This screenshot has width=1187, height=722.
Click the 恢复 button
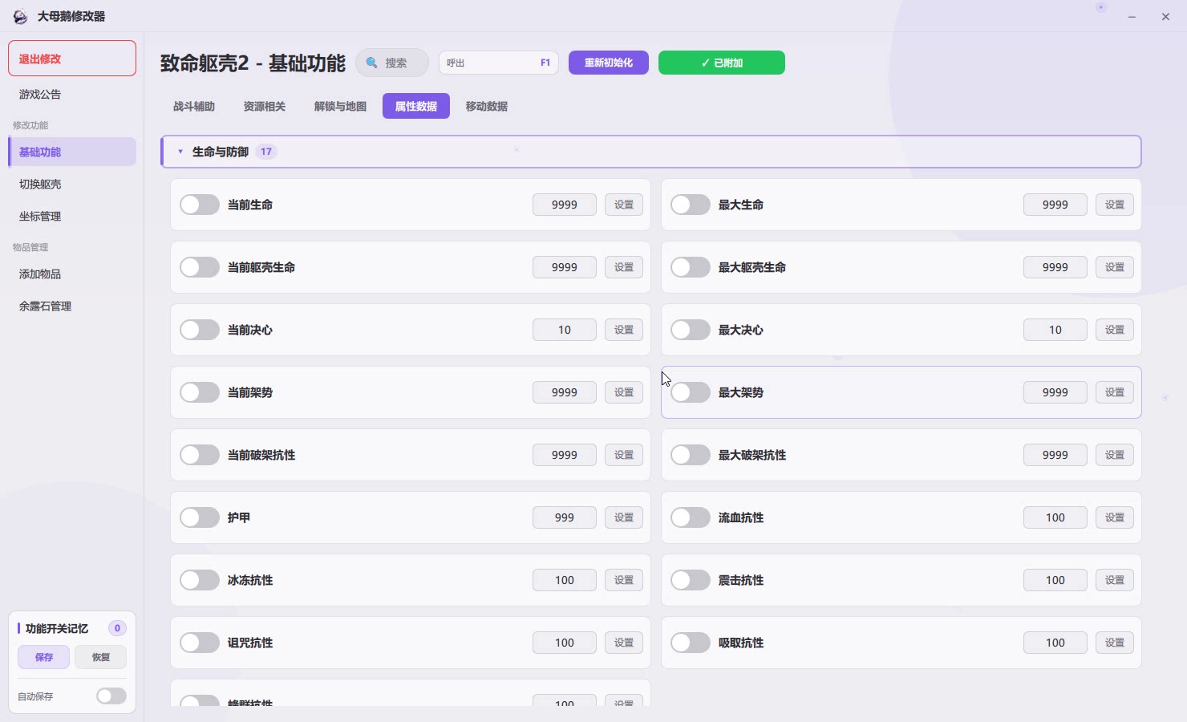click(100, 657)
